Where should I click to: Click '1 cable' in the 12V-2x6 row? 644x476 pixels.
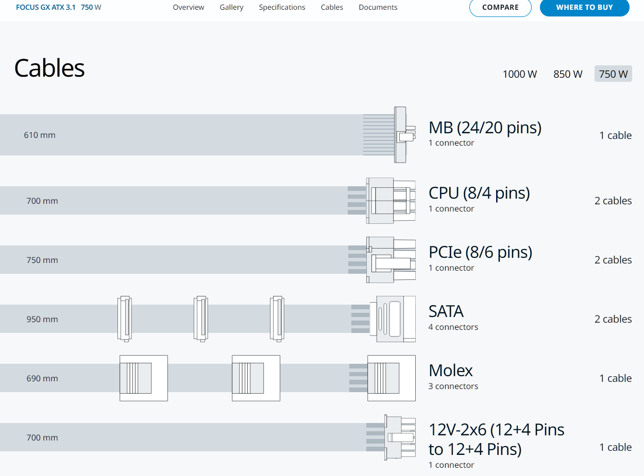point(615,447)
